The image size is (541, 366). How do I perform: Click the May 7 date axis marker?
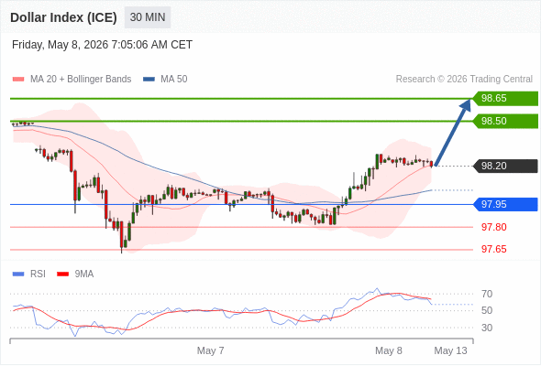tap(211, 350)
